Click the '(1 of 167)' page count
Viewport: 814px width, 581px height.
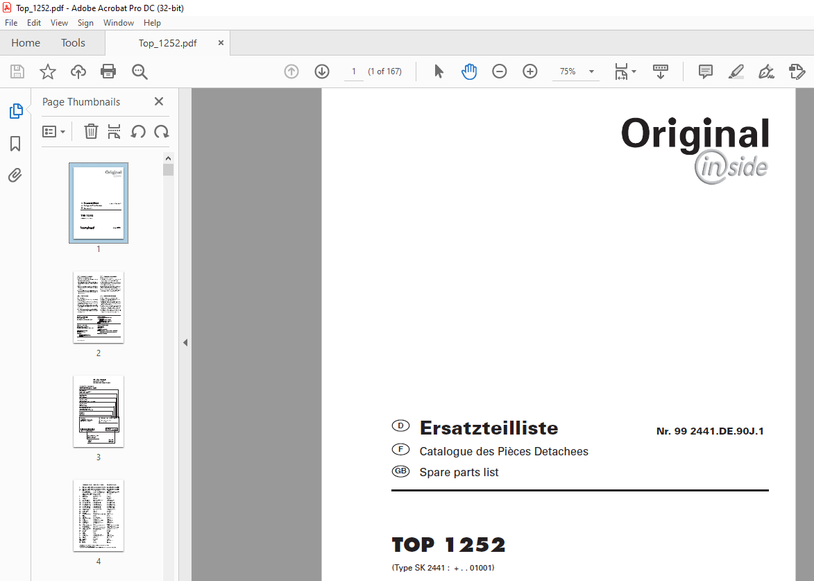tap(384, 71)
